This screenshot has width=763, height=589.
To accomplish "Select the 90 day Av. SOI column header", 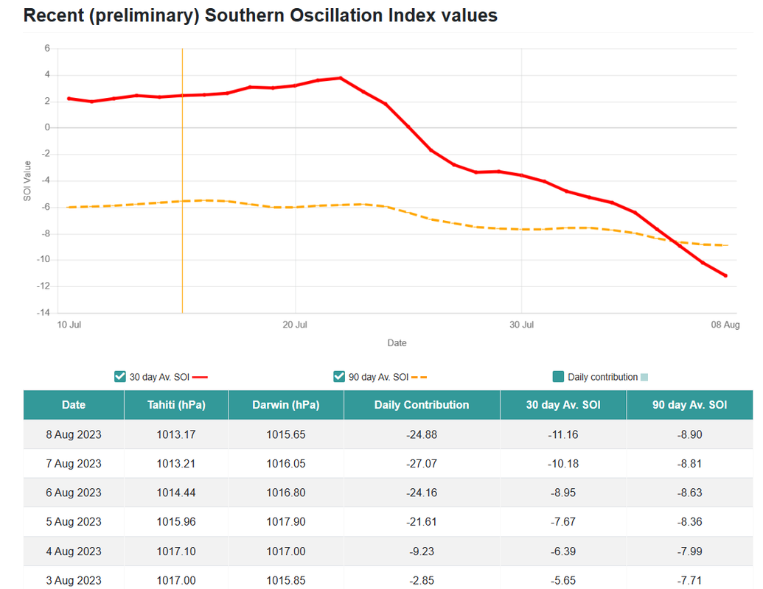I will click(x=689, y=405).
